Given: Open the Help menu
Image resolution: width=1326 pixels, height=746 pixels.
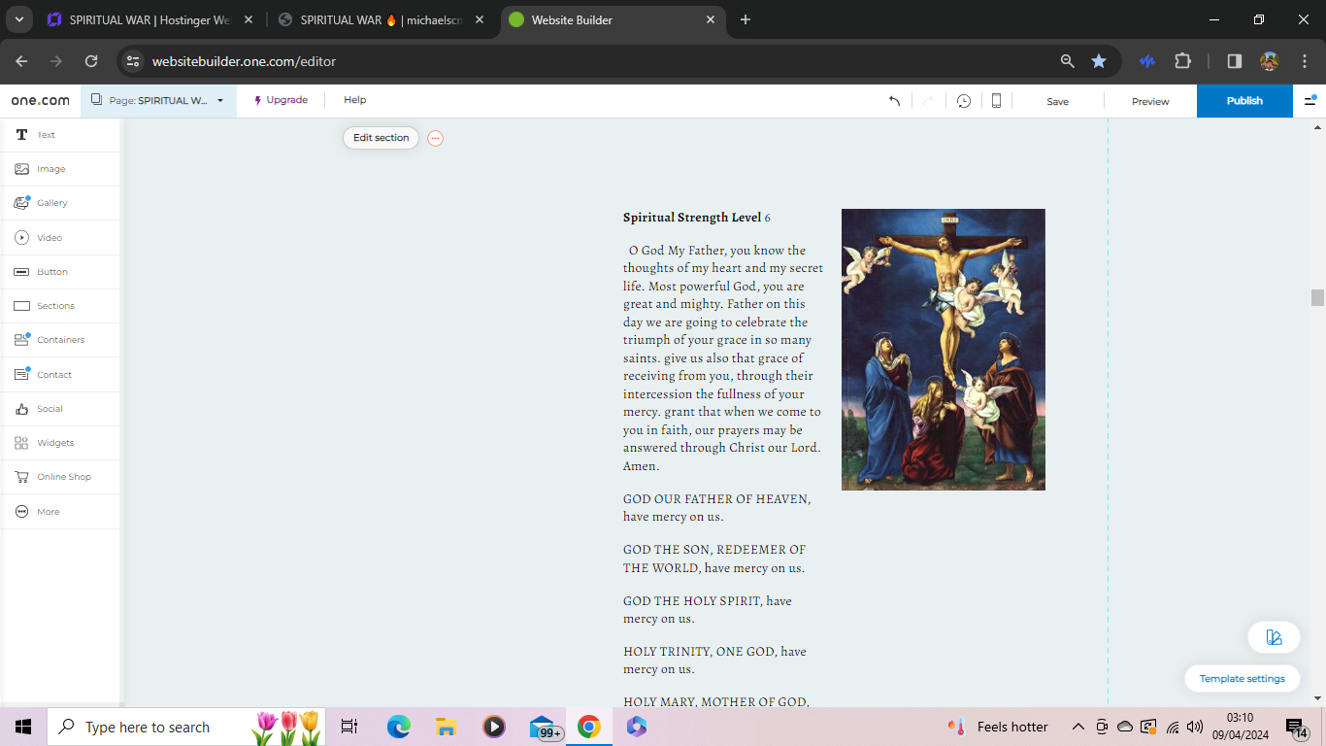Looking at the screenshot, I should point(355,100).
